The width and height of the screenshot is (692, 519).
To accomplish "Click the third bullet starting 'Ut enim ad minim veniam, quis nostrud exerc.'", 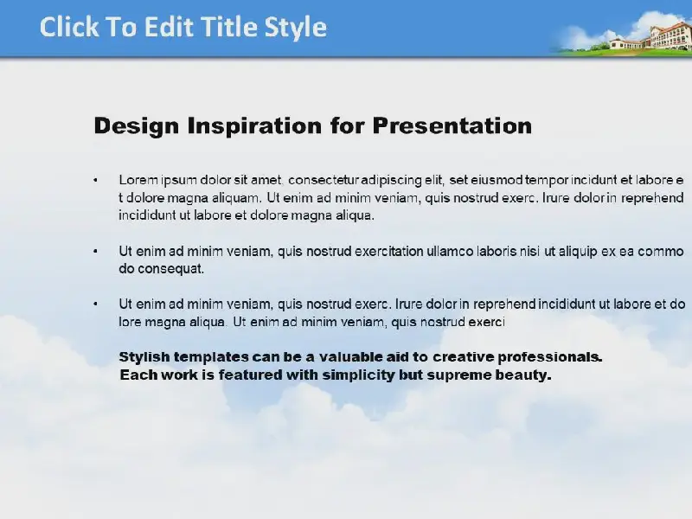I will coord(401,312).
